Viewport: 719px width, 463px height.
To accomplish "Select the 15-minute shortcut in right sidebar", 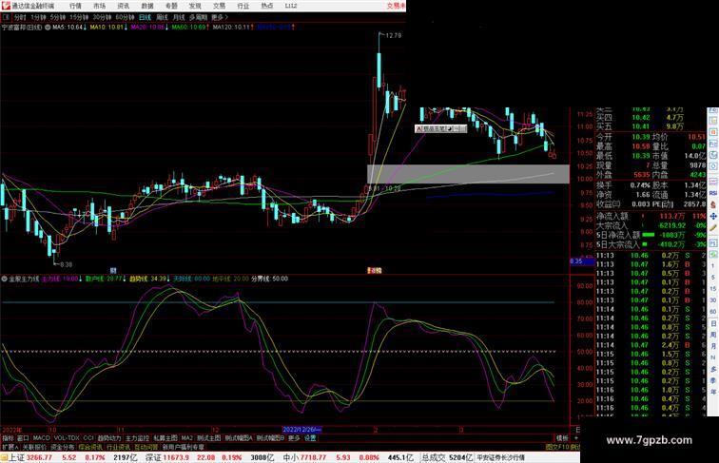I will [x=713, y=288].
